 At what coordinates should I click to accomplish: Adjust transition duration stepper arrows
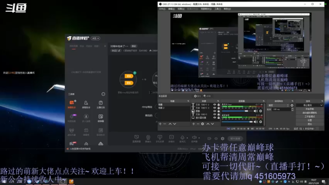pyautogui.click(x=292, y=109)
